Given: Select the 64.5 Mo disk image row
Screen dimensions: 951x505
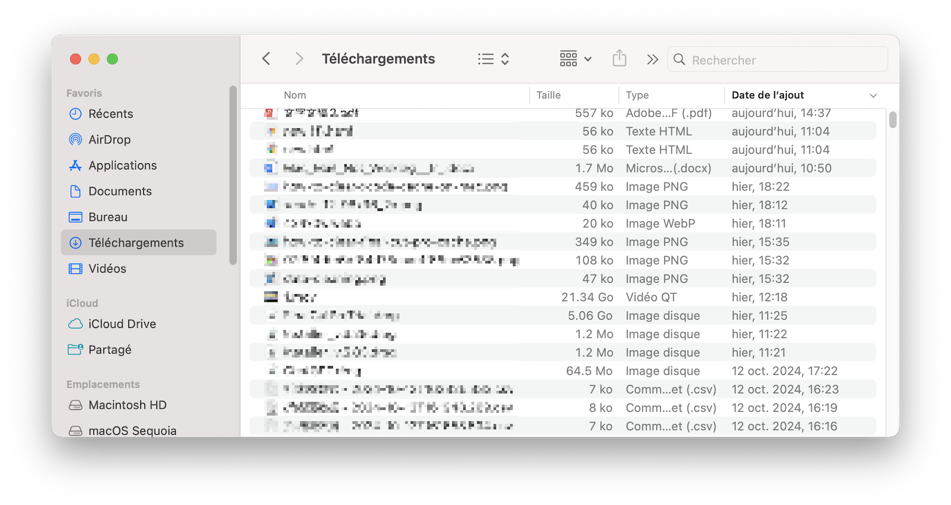Looking at the screenshot, I should (562, 371).
